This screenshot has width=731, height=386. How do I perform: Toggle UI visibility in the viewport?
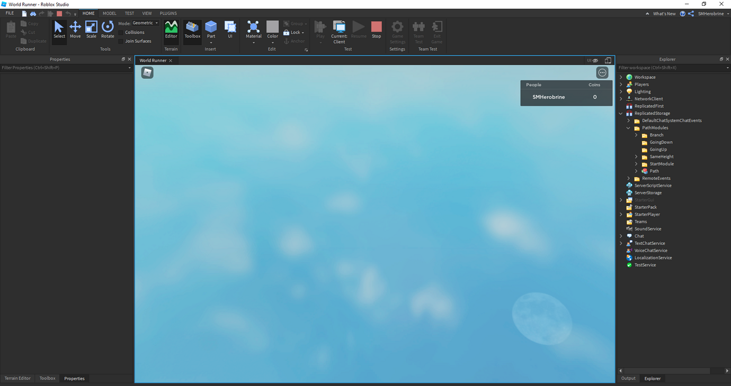(591, 60)
